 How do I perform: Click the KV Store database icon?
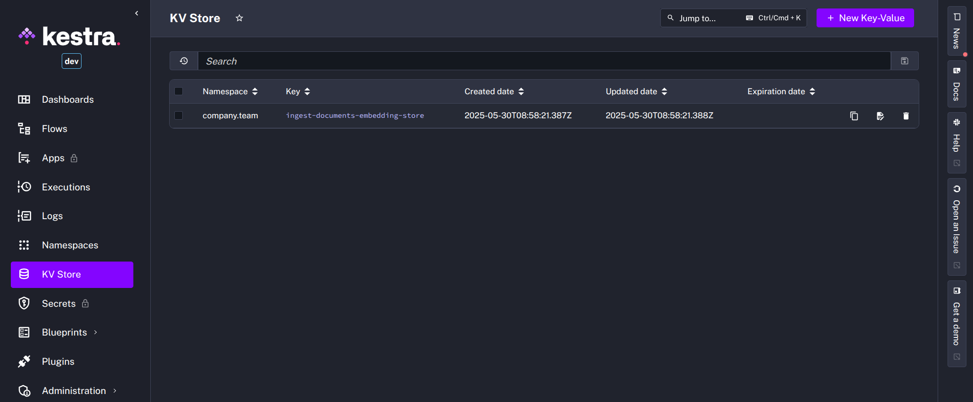point(24,274)
